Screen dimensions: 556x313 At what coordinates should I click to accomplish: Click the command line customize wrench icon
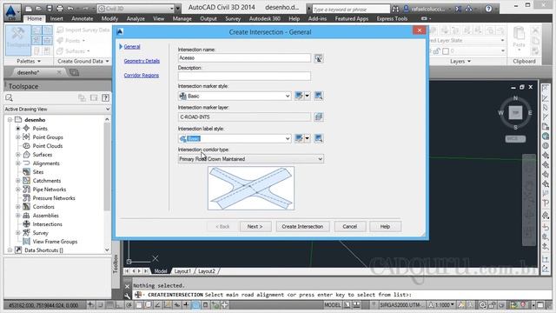(x=127, y=296)
